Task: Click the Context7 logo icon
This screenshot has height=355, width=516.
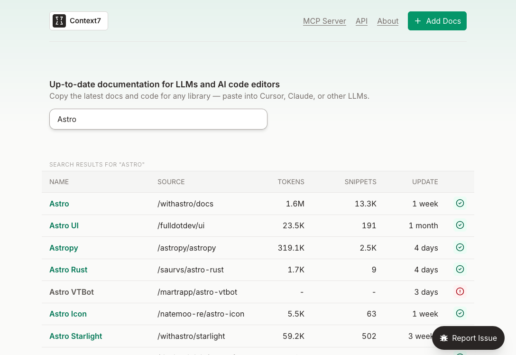Action: coord(59,21)
